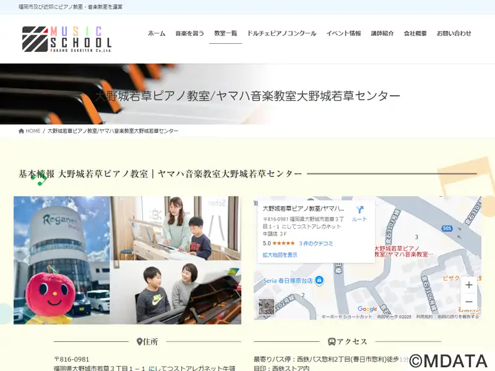The height and width of the screenshot is (371, 495).
Task: Open the 会社概要 menu item
Action: click(x=415, y=33)
